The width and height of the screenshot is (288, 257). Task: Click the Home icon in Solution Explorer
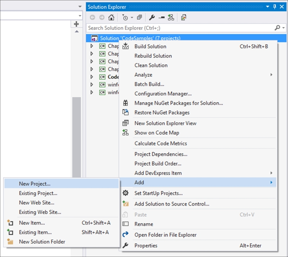click(x=111, y=17)
